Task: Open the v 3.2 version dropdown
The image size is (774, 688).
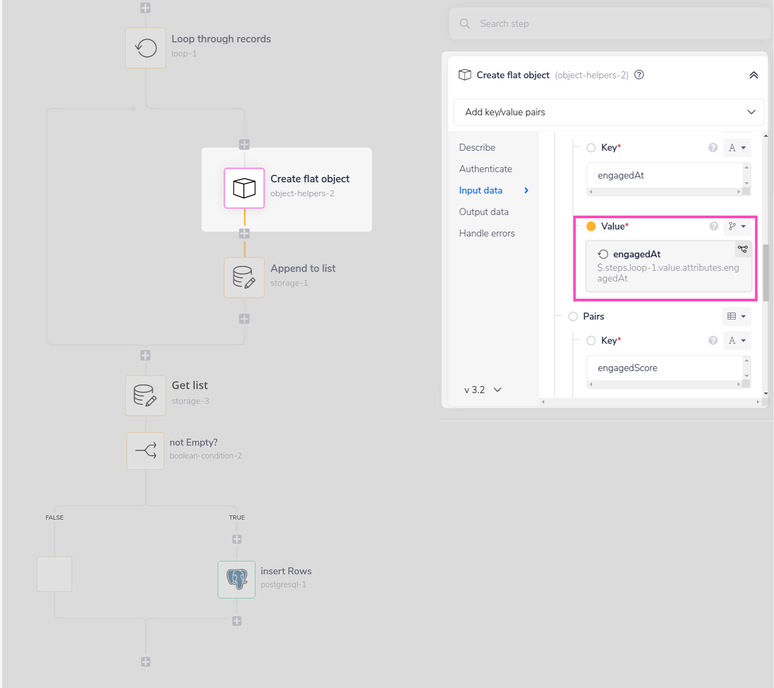Action: tap(483, 390)
